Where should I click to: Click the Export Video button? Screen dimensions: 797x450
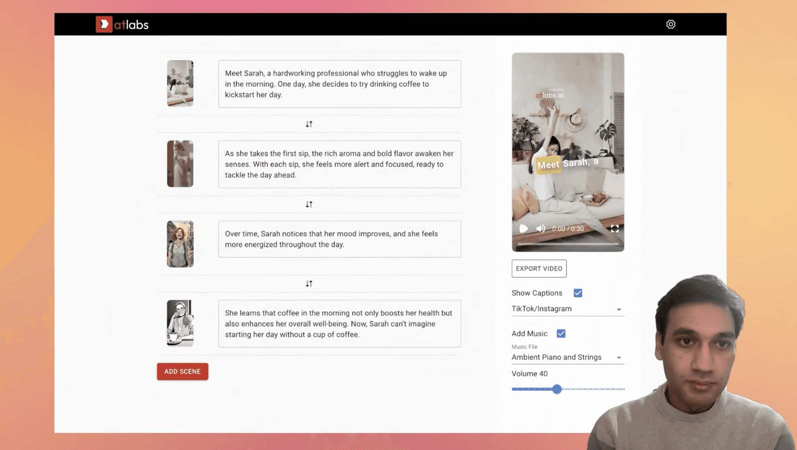539,268
